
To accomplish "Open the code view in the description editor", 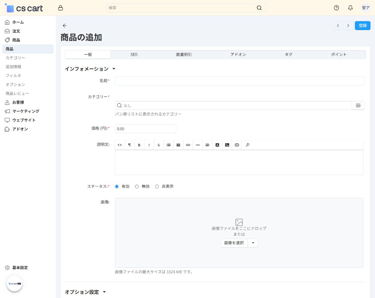I will coord(120,145).
